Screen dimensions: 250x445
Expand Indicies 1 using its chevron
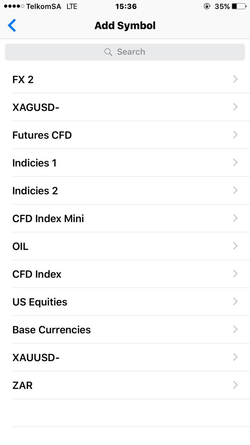(235, 163)
